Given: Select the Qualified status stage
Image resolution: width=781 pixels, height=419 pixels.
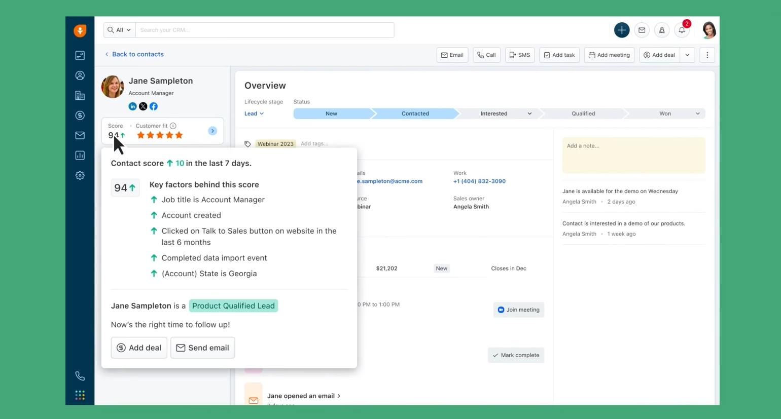Looking at the screenshot, I should point(583,113).
